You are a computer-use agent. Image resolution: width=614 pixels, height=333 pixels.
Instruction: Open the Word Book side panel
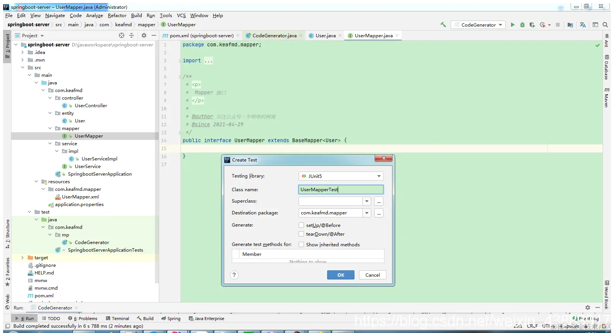pos(606,295)
